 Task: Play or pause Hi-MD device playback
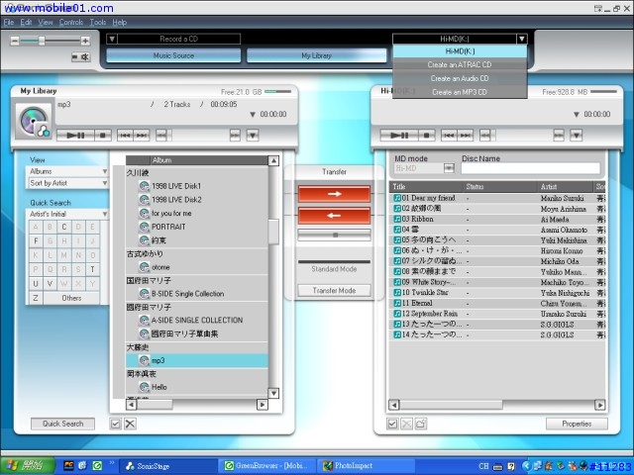click(x=399, y=136)
